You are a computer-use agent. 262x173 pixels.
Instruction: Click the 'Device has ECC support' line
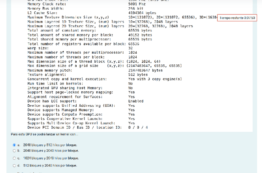click(x=52, y=101)
